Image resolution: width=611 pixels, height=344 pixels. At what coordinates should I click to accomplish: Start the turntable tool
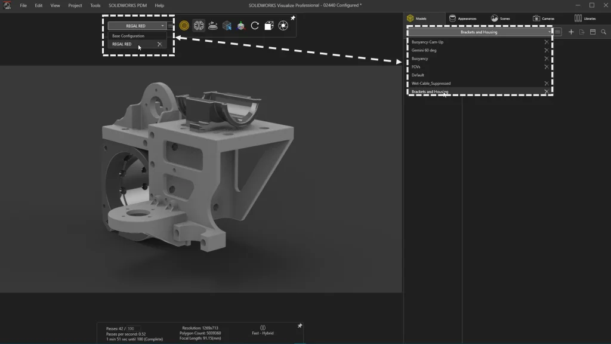click(212, 26)
